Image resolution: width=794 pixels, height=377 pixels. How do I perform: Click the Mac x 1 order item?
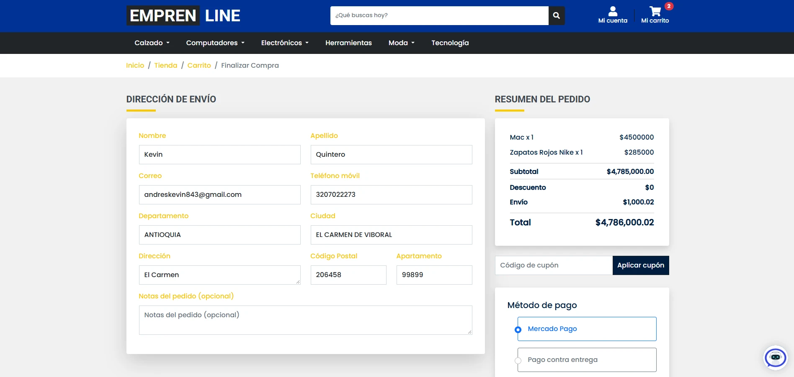tap(521, 138)
